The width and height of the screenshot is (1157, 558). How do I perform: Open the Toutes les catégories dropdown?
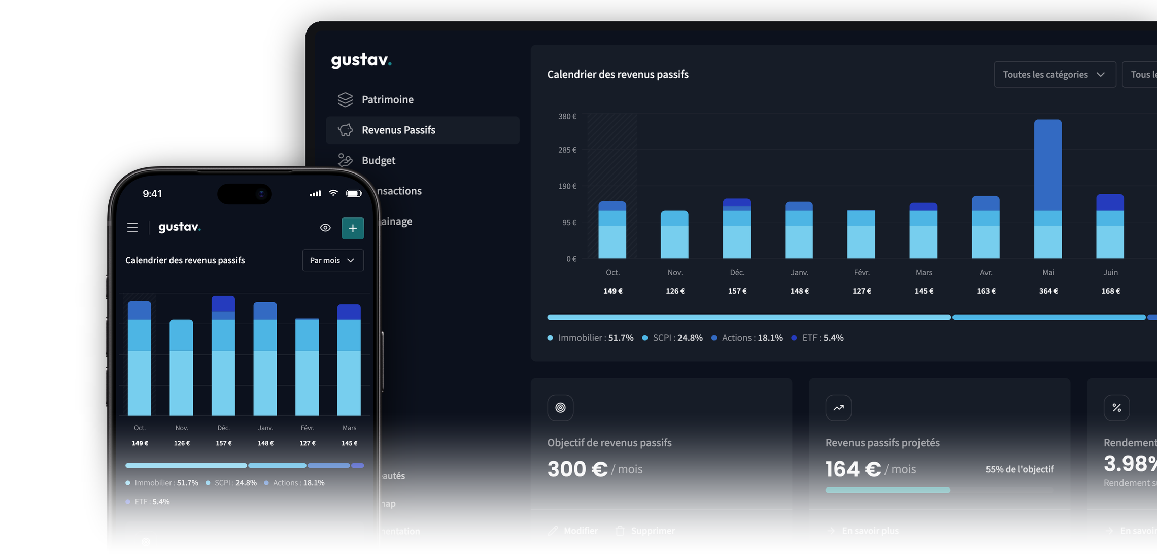pos(1054,74)
